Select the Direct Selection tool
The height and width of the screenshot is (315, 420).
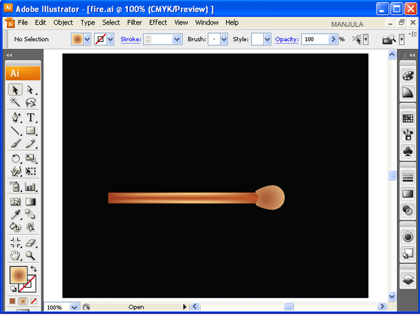click(x=30, y=90)
